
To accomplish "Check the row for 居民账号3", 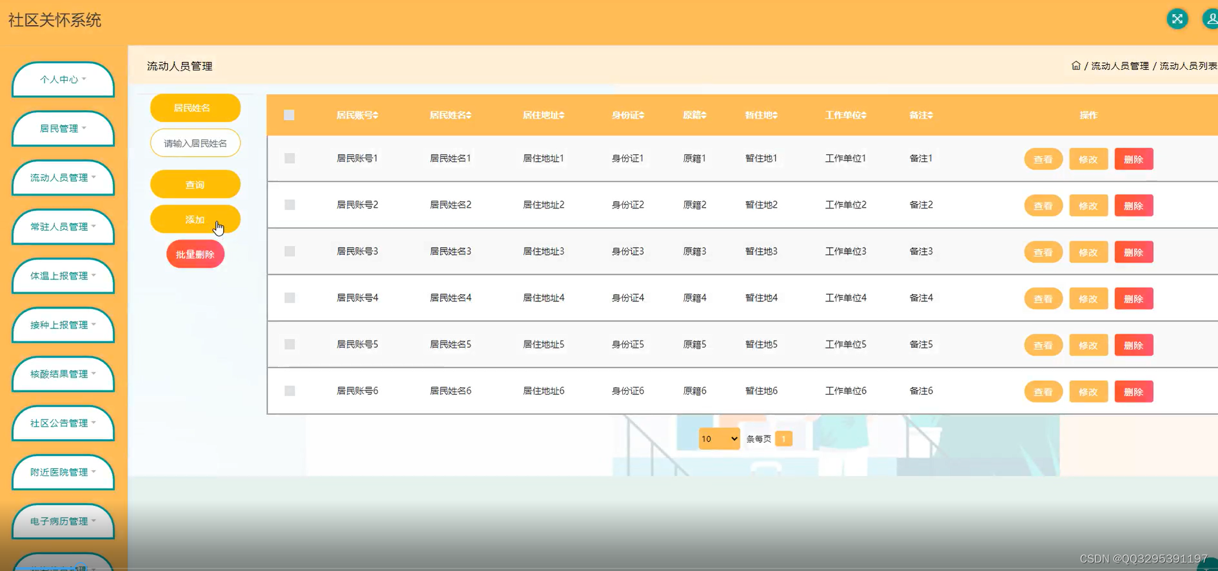I will tap(290, 251).
